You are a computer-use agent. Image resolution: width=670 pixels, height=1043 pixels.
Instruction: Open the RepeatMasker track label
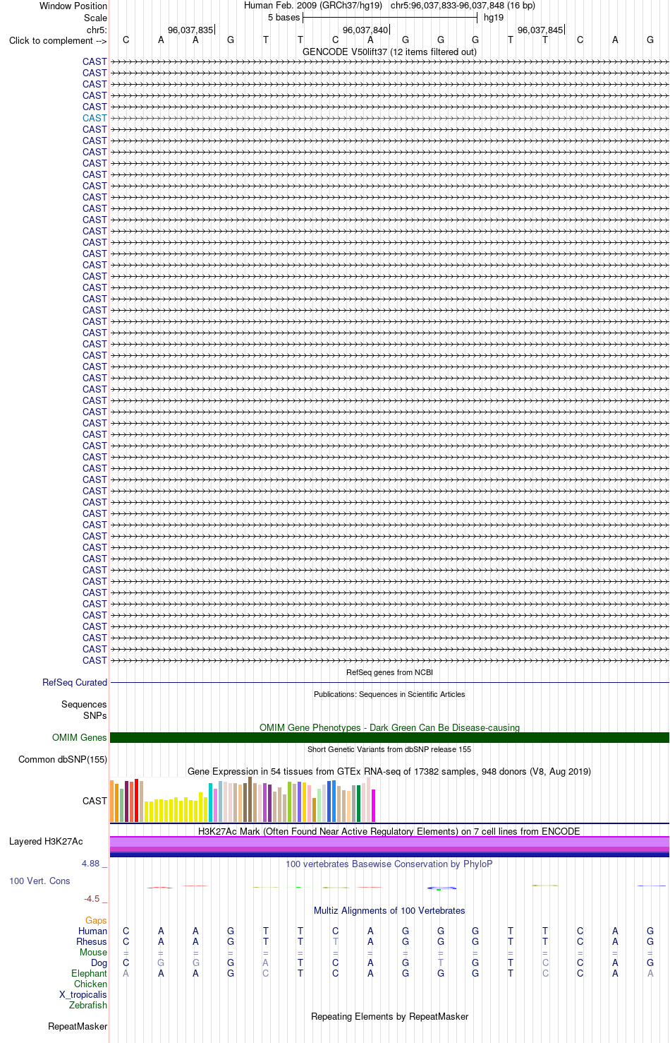click(78, 1026)
